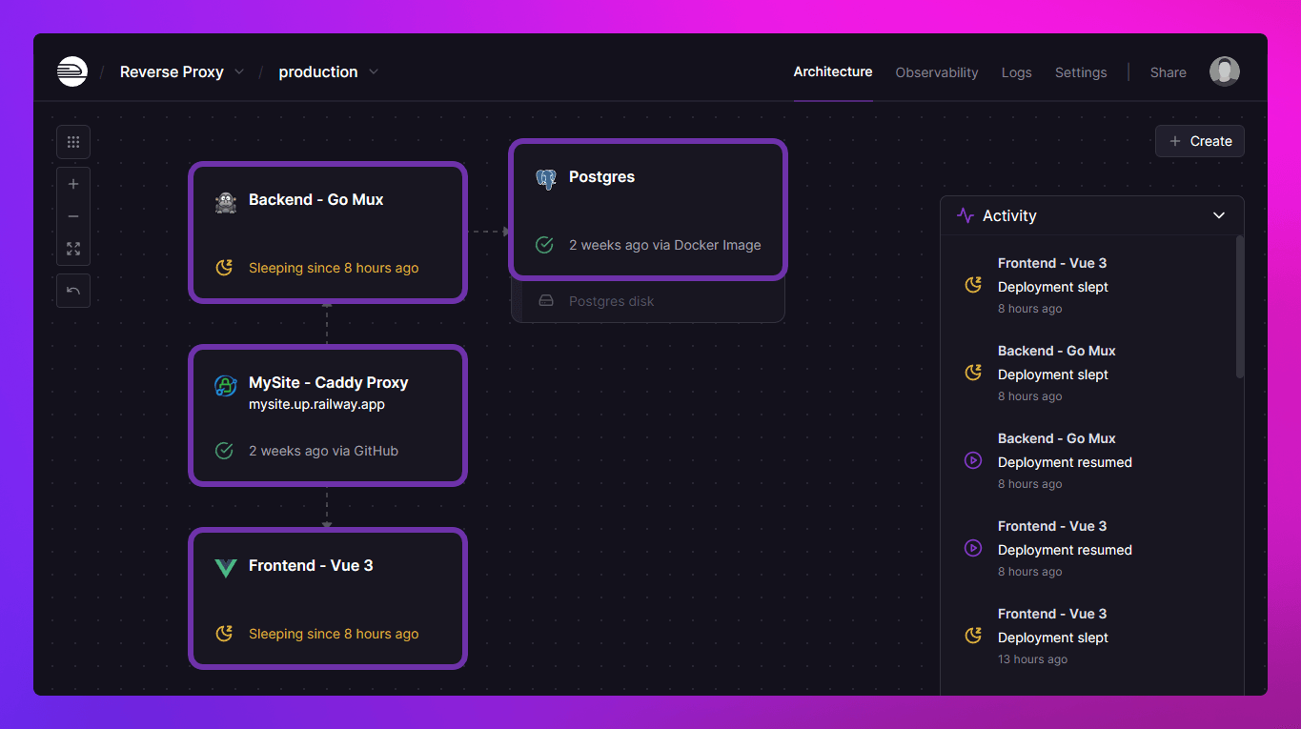The image size is (1301, 729).
Task: Open the user profile avatar
Action: point(1224,71)
